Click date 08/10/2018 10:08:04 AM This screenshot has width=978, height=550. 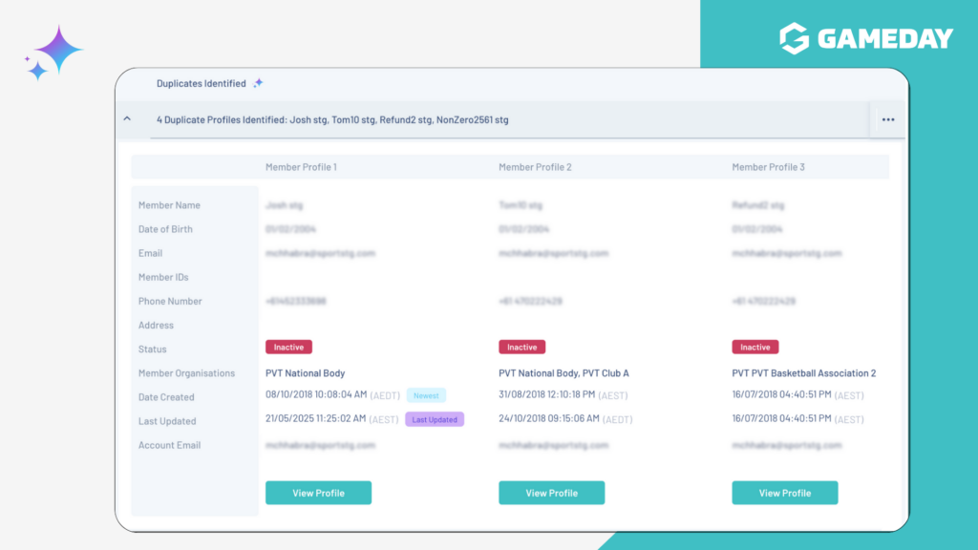click(316, 394)
